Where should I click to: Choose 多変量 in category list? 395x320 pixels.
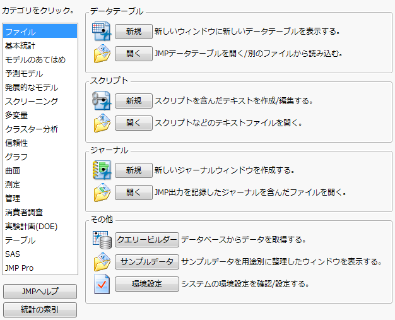pos(40,115)
